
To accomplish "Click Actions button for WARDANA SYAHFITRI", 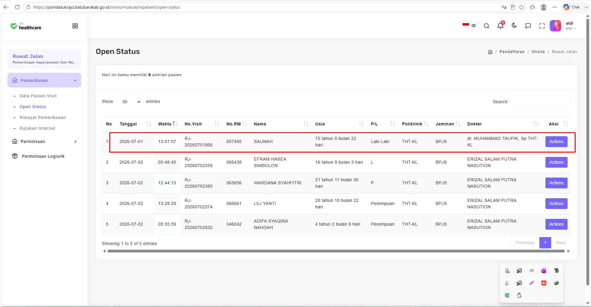I will point(556,183).
